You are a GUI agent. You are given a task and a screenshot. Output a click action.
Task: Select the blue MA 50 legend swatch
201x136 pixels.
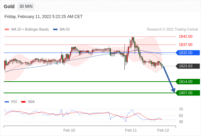55,30
